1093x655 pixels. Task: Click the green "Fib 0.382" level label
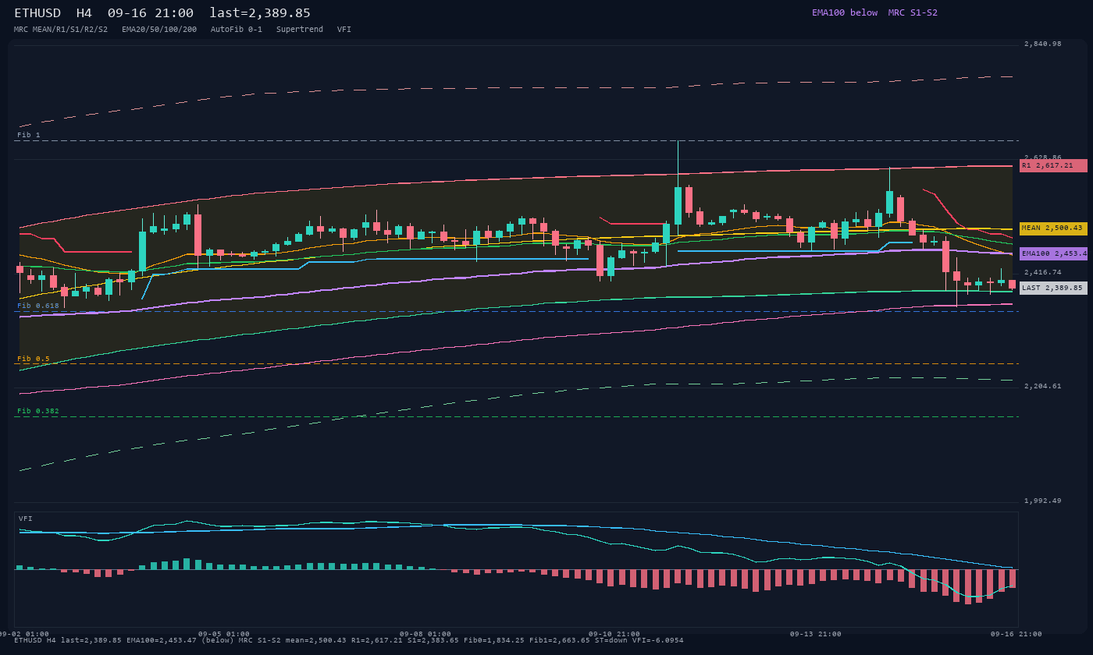(x=38, y=411)
